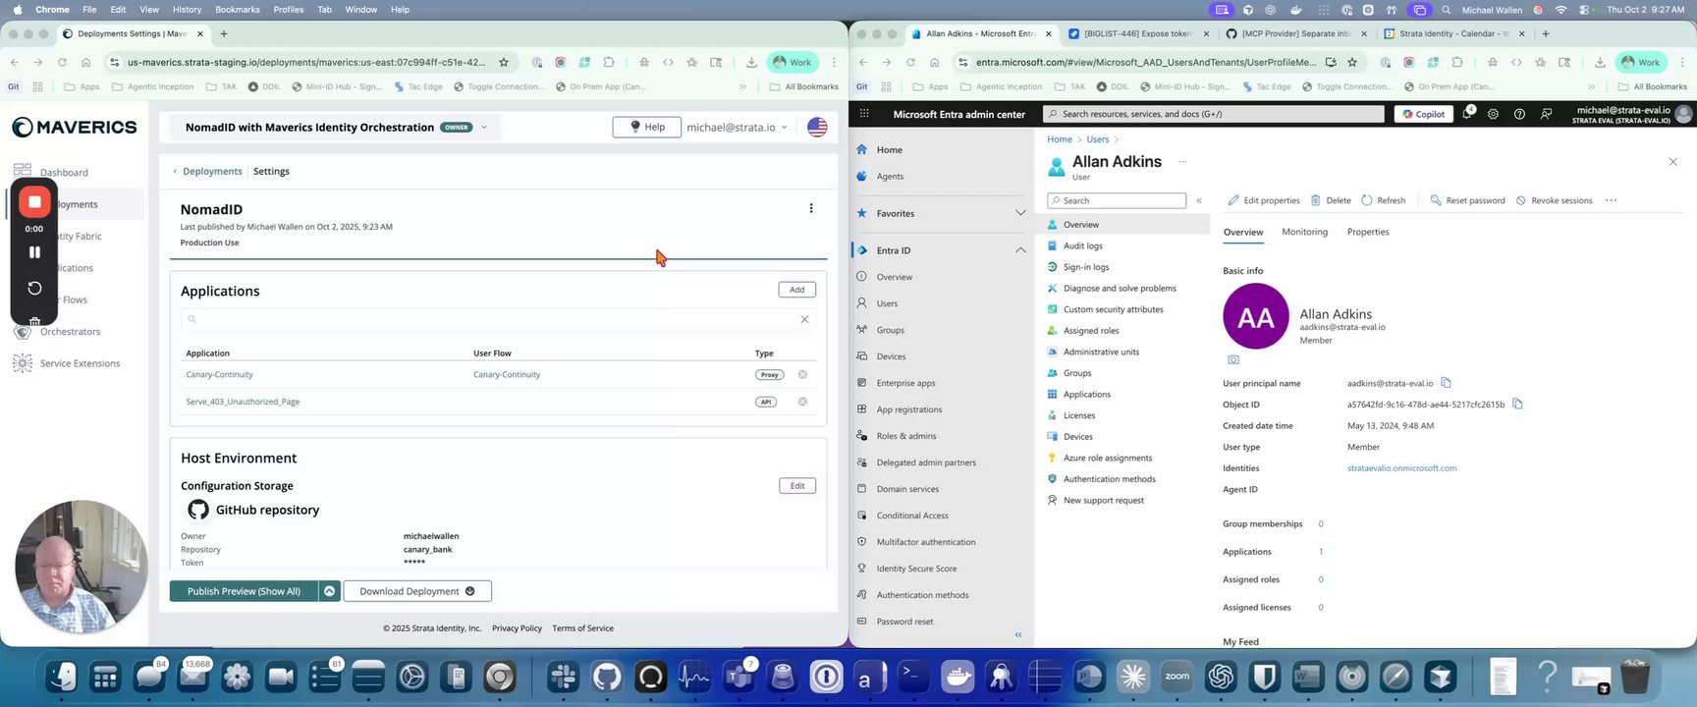Switch to Strata Identity Calendar tab
1697x707 pixels.
point(1453,33)
